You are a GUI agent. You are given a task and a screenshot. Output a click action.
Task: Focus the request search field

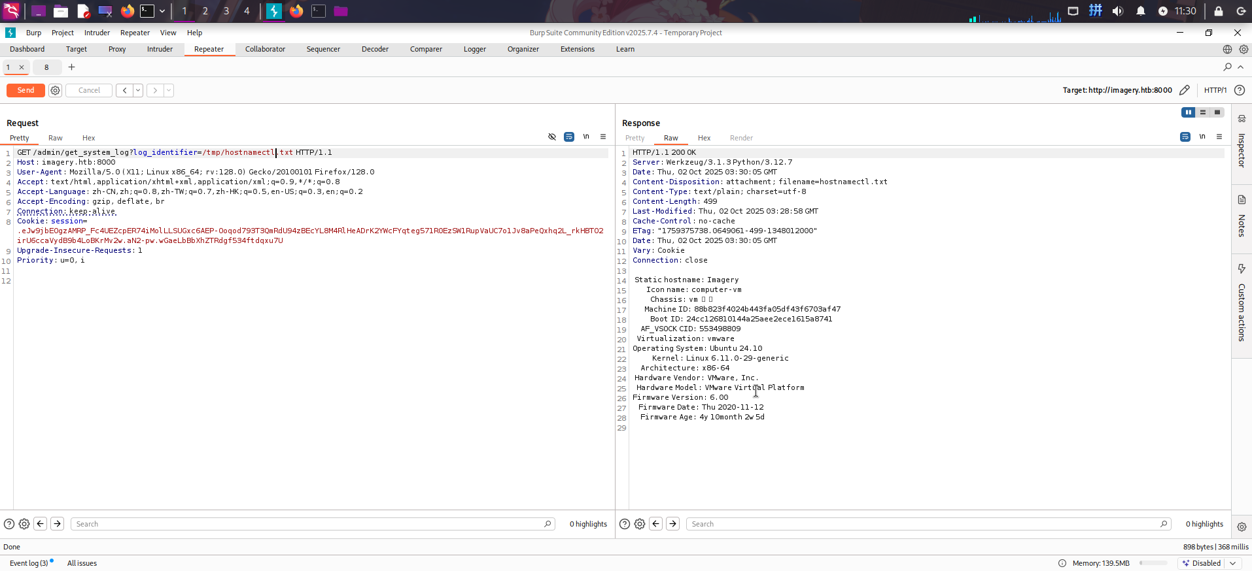pyautogui.click(x=313, y=524)
